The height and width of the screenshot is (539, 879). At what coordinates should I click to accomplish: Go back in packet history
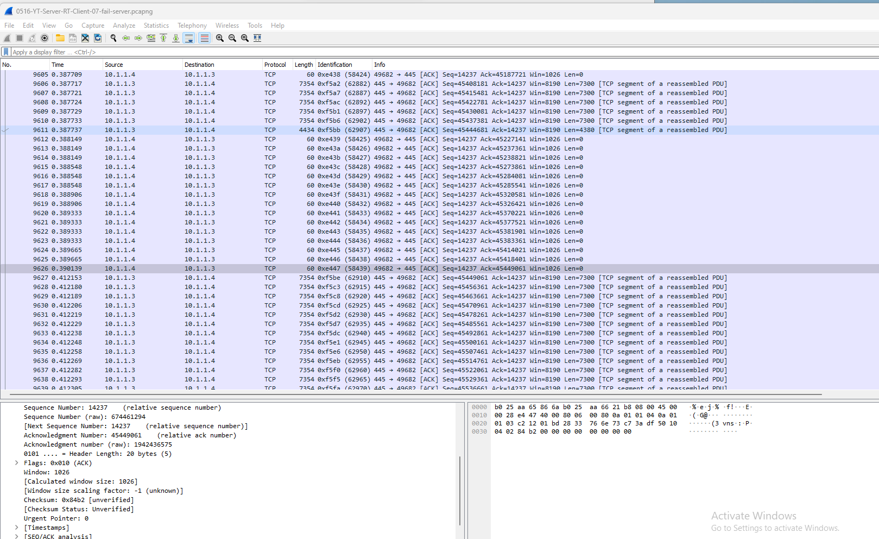coord(126,38)
